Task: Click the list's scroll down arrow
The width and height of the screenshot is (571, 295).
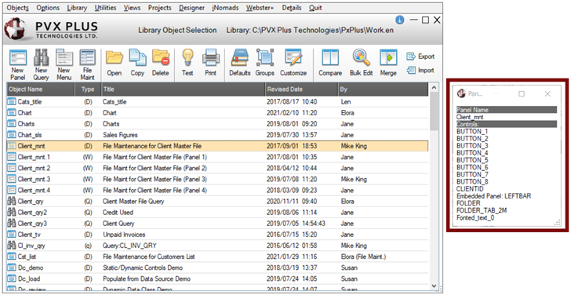Action: coord(434,286)
